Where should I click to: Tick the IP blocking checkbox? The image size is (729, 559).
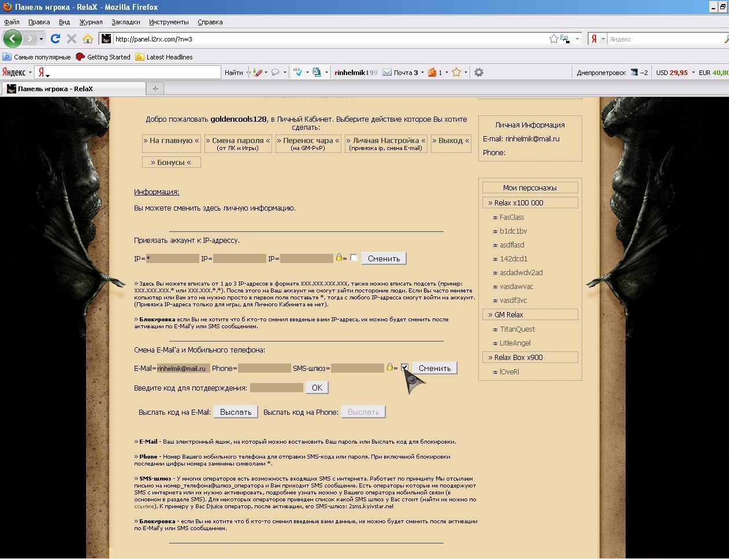click(x=354, y=258)
